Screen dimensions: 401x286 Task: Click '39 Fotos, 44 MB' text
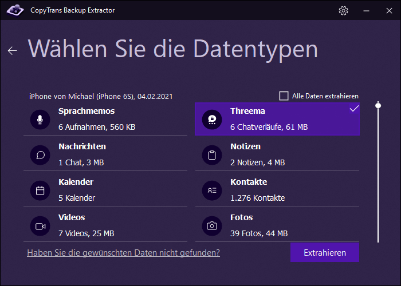pos(259,233)
